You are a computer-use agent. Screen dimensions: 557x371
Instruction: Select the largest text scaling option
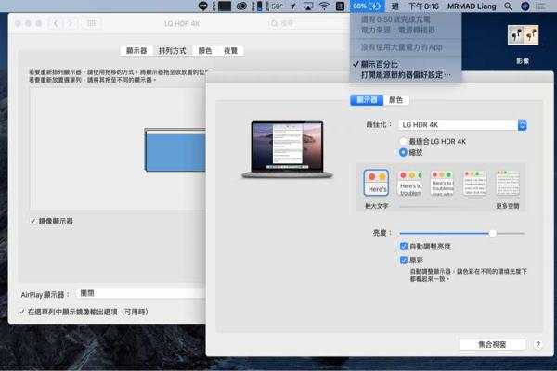pos(377,183)
